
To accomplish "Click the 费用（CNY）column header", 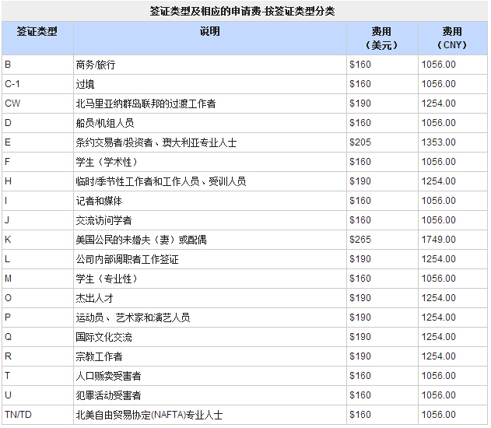I will click(453, 38).
